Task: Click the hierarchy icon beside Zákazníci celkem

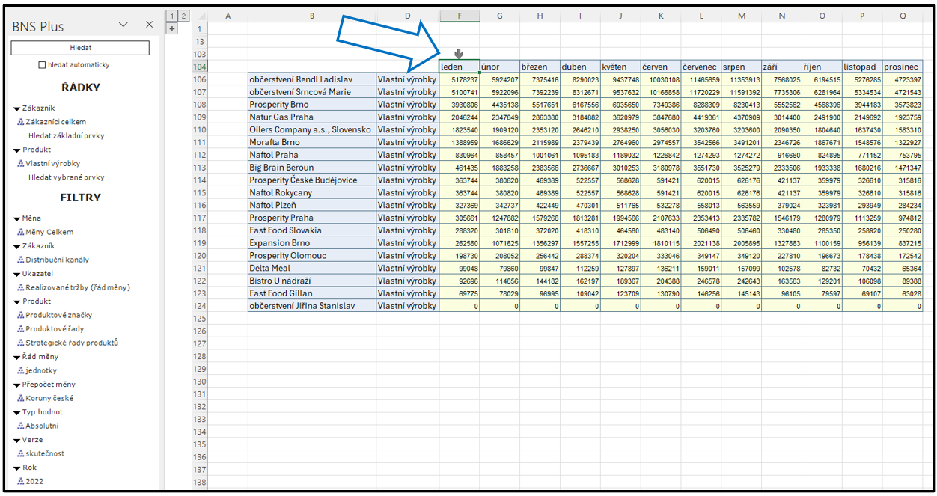Action: pyautogui.click(x=21, y=122)
